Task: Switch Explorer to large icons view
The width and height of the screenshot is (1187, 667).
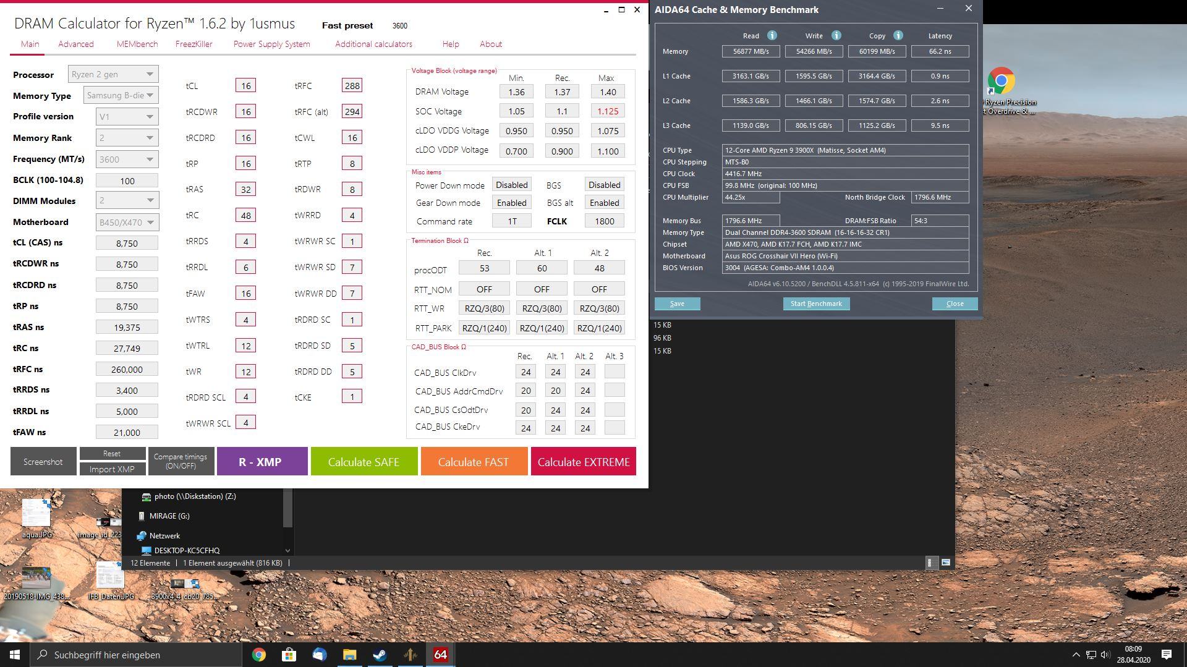Action: point(946,563)
